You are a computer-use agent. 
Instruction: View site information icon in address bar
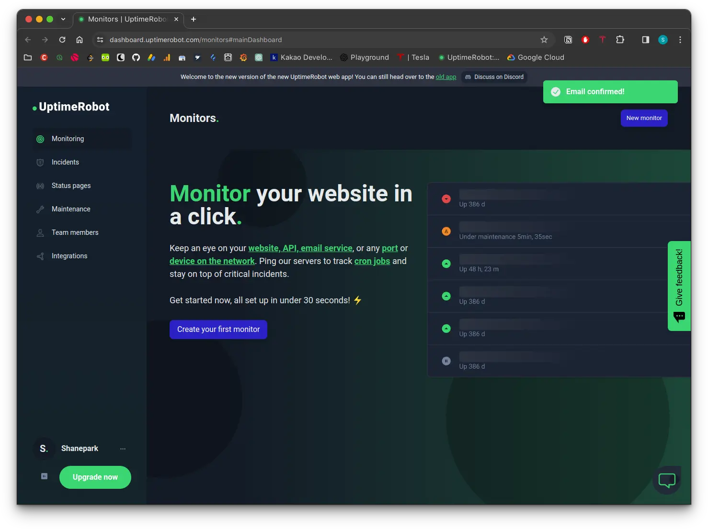click(x=100, y=40)
